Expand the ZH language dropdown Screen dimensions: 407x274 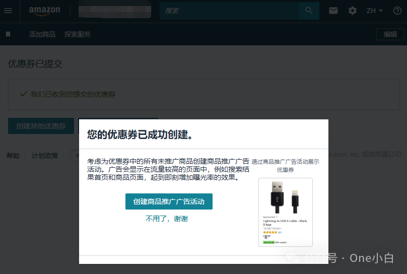[374, 11]
